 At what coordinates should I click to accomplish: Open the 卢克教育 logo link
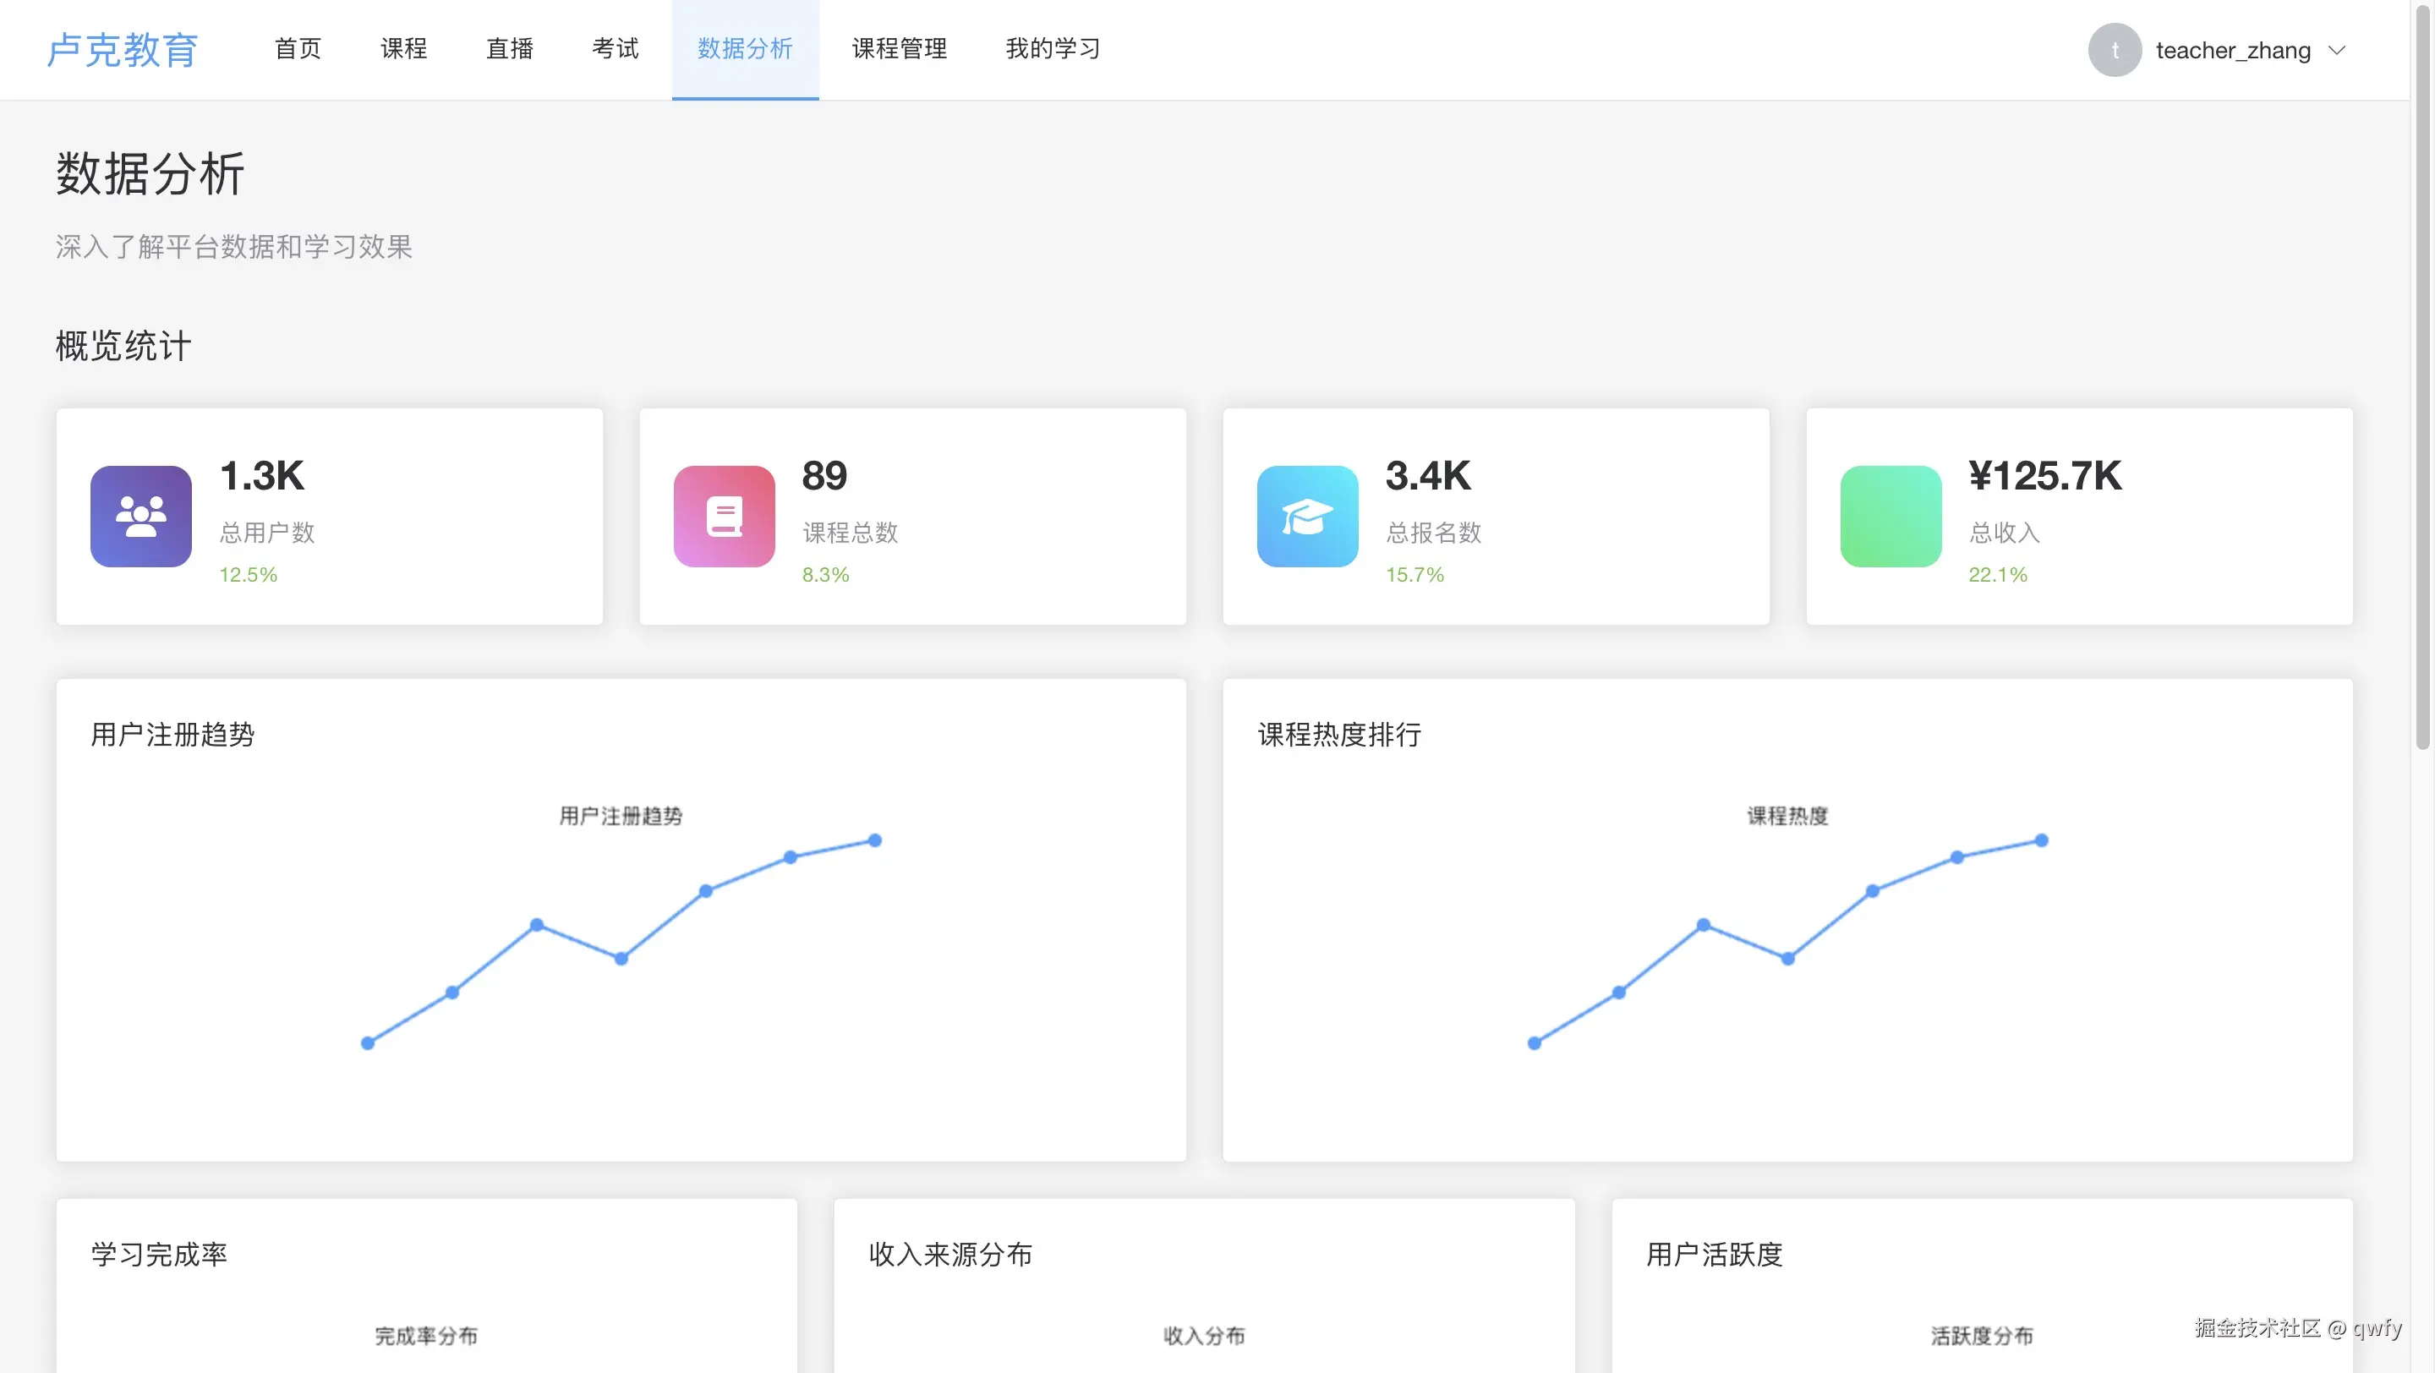pos(123,50)
